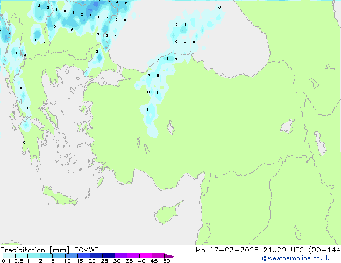
Task: Select the legend swatch between 0.5 and 1
Action: (22, 256)
